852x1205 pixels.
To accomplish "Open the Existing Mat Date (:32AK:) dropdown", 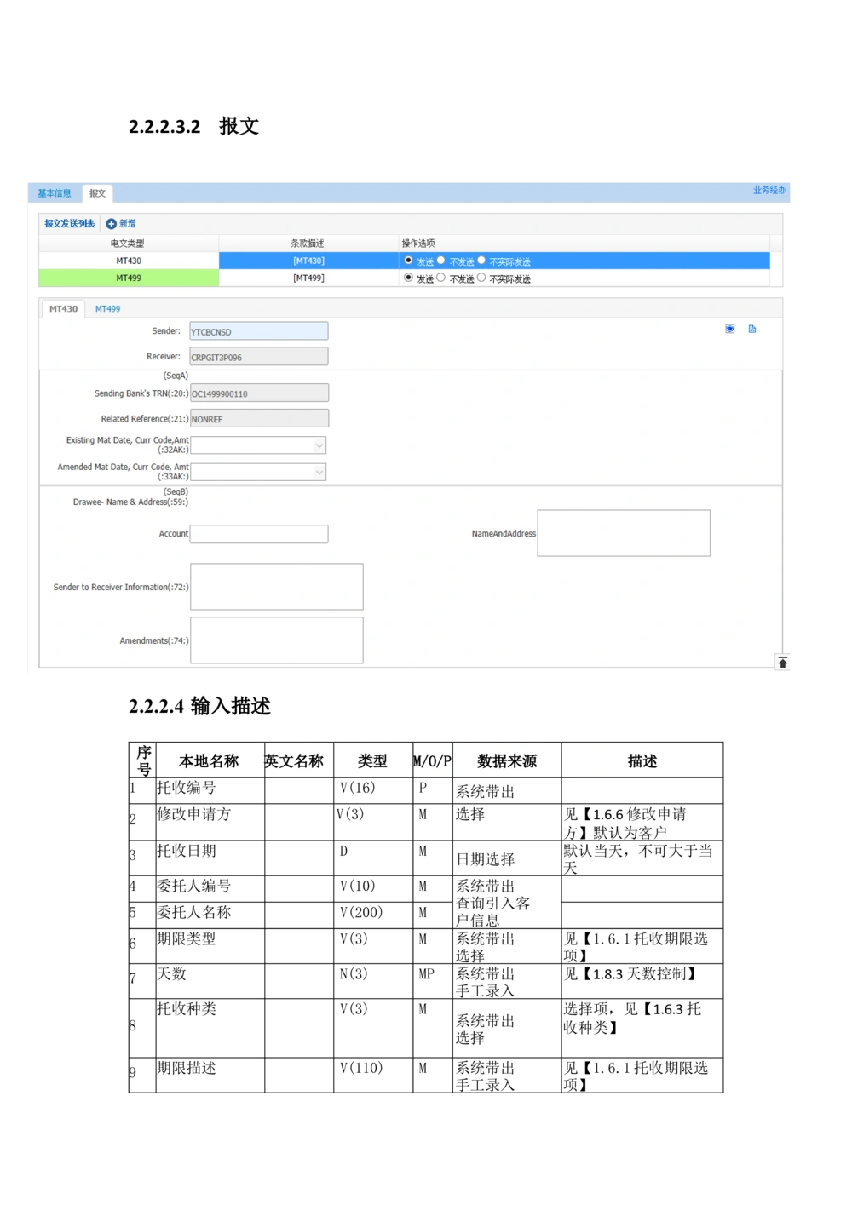I will 318,445.
